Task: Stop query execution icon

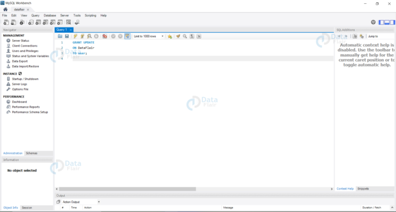Action: 96,36
